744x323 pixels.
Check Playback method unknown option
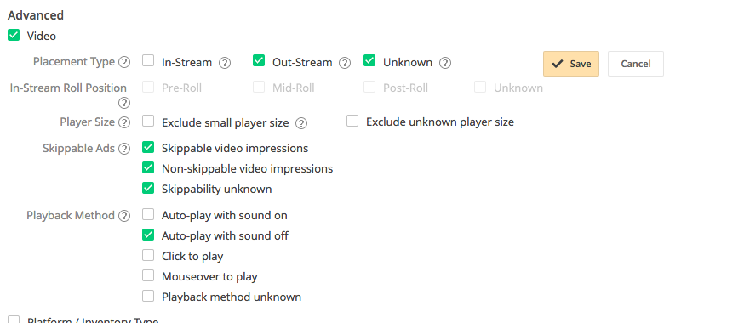pyautogui.click(x=148, y=296)
